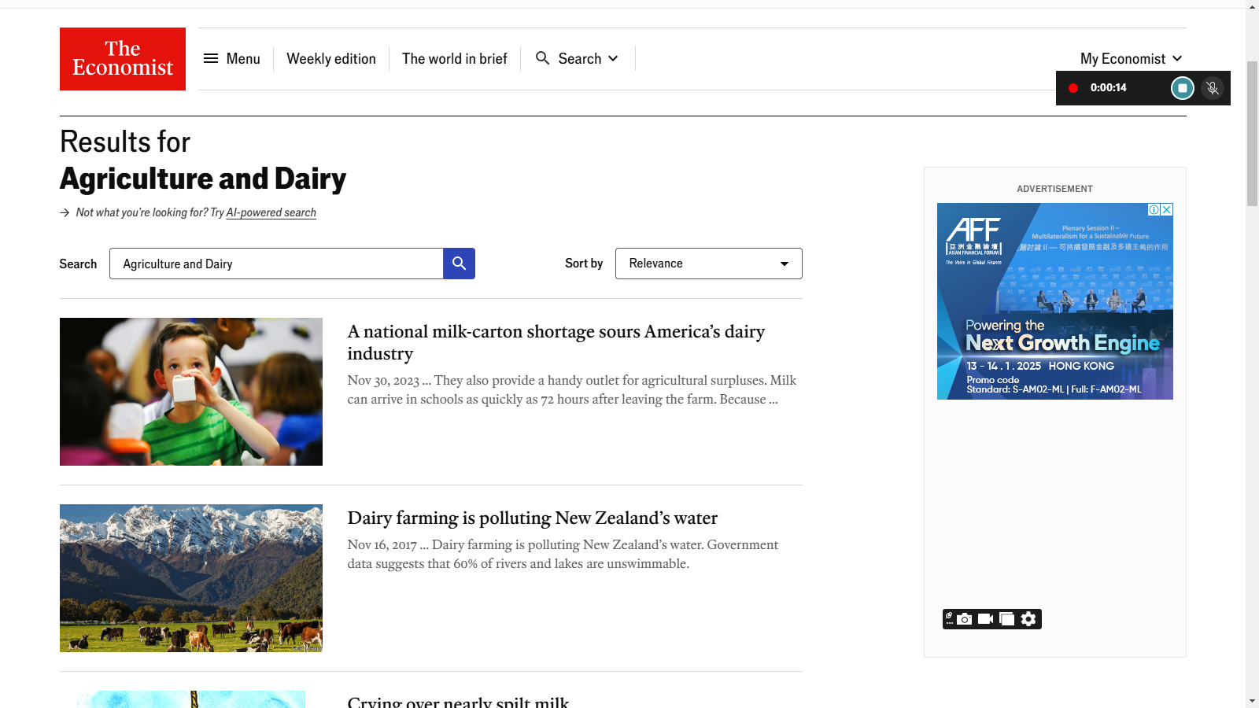Expand the Search dropdown in header
The width and height of the screenshot is (1259, 708).
[x=577, y=59]
